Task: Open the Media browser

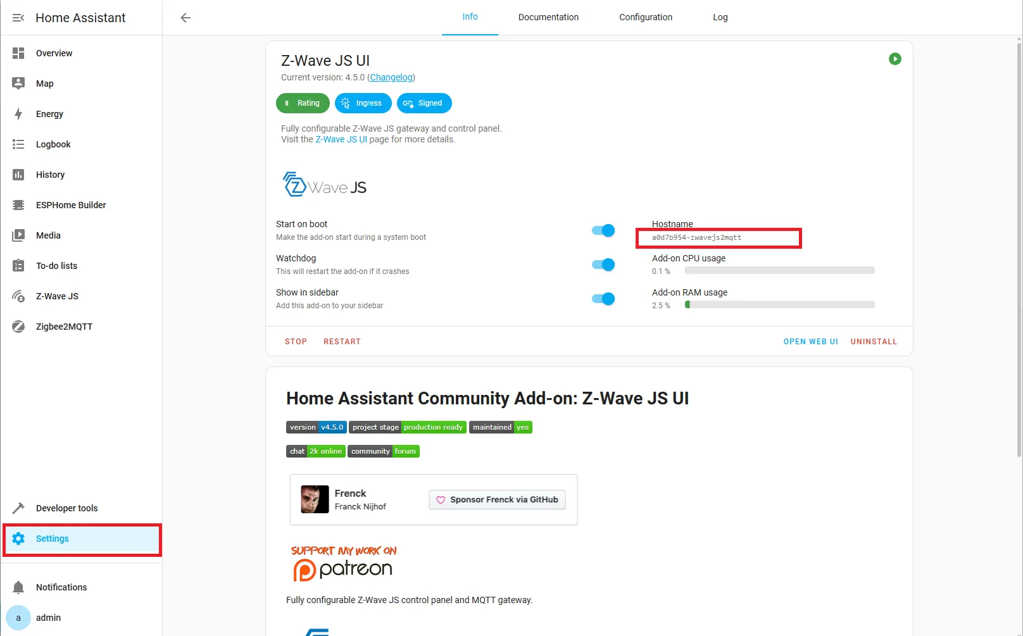Action: point(47,235)
